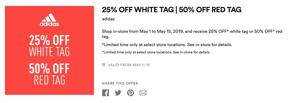The height and width of the screenshot is (103, 292).
Task: Click the word "tag." ending the description
Action: click(105, 37)
